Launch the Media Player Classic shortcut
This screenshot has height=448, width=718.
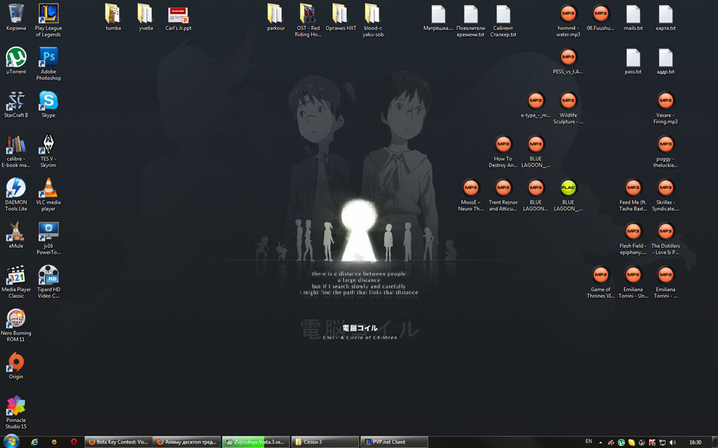16,281
